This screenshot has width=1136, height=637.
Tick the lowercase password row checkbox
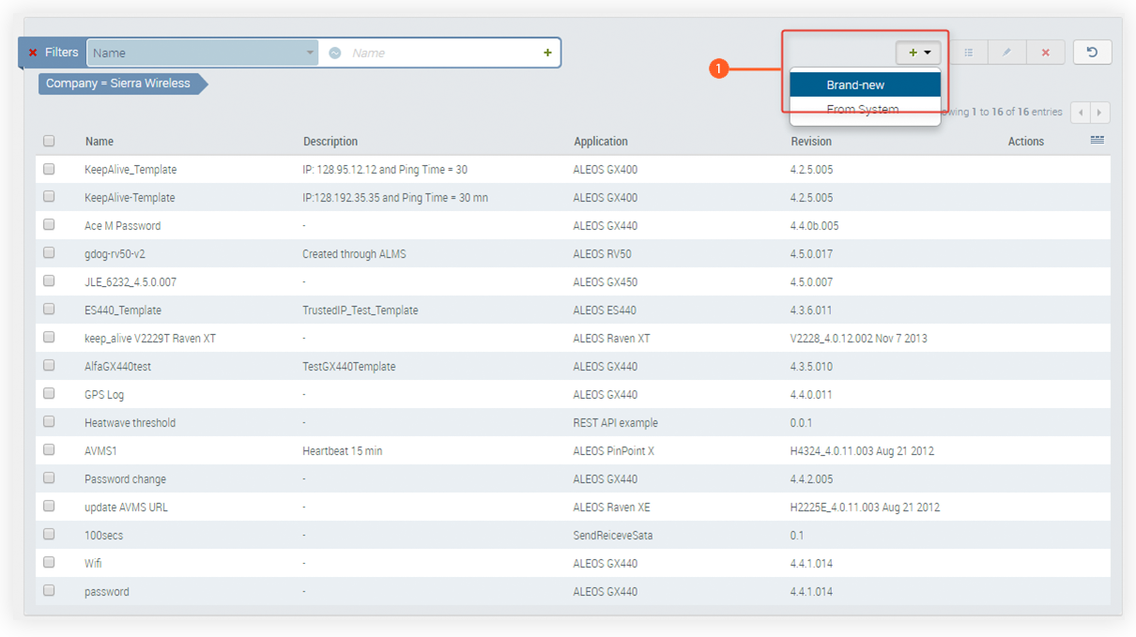point(49,591)
